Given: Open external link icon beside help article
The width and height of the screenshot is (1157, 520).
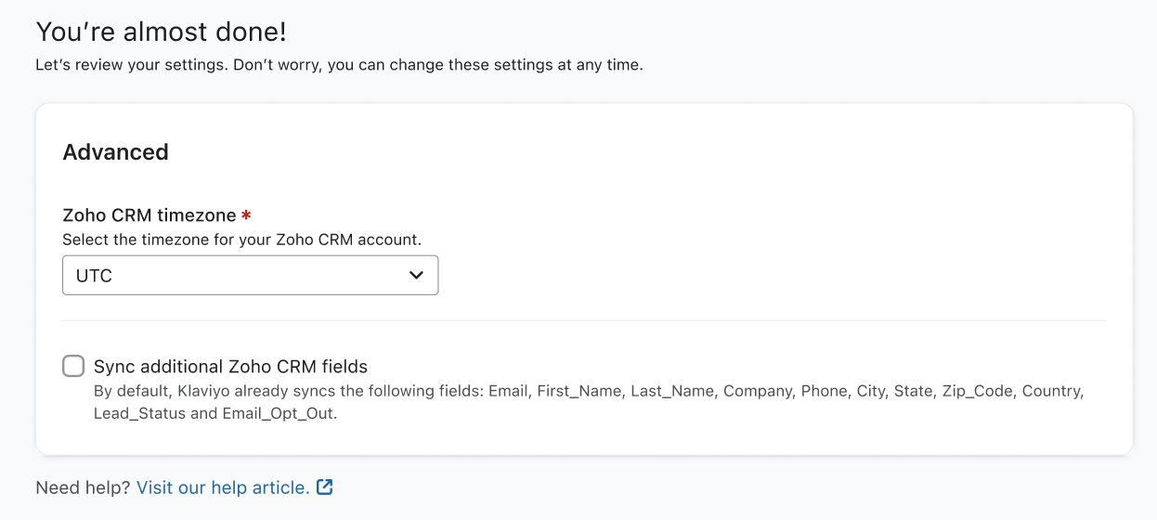Looking at the screenshot, I should click(324, 487).
